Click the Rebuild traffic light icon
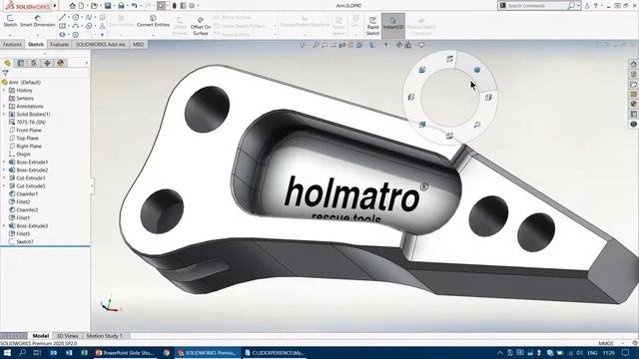The height and width of the screenshot is (359, 639). (x=175, y=6)
